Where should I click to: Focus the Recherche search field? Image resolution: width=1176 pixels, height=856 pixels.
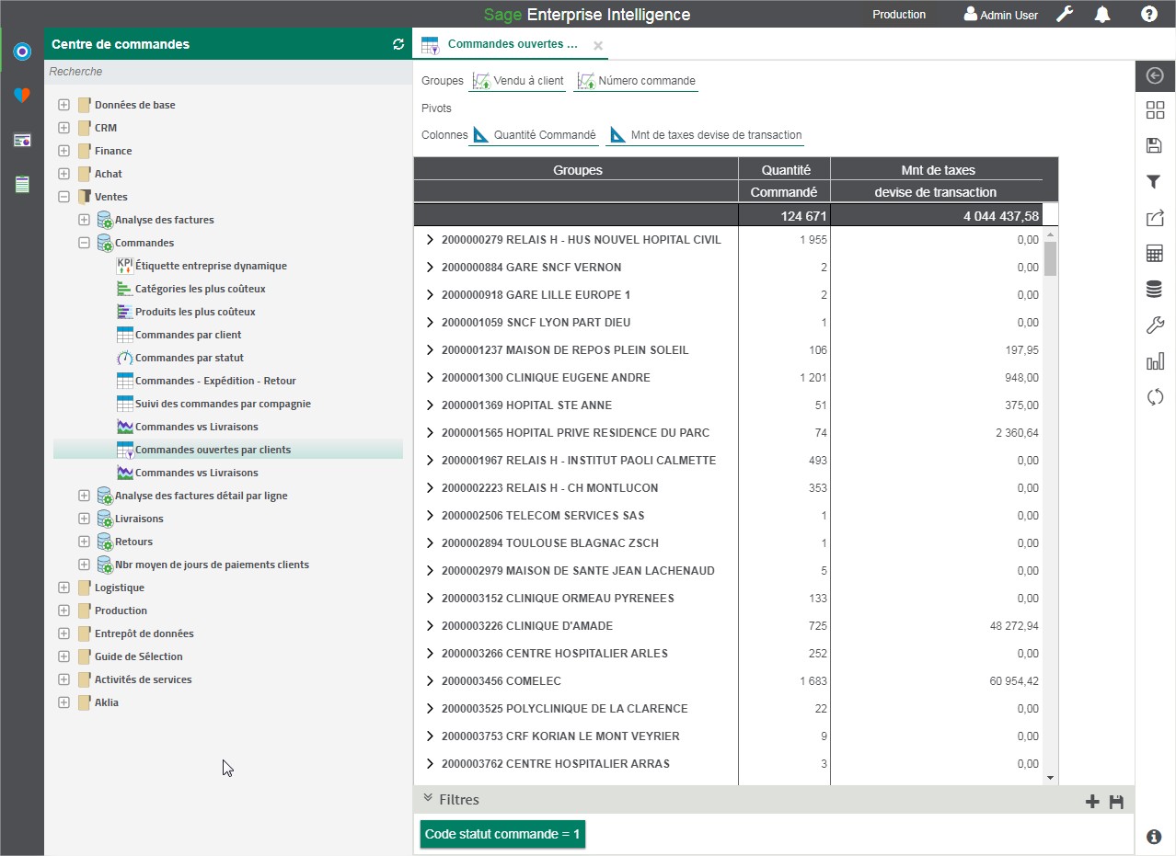(x=228, y=72)
